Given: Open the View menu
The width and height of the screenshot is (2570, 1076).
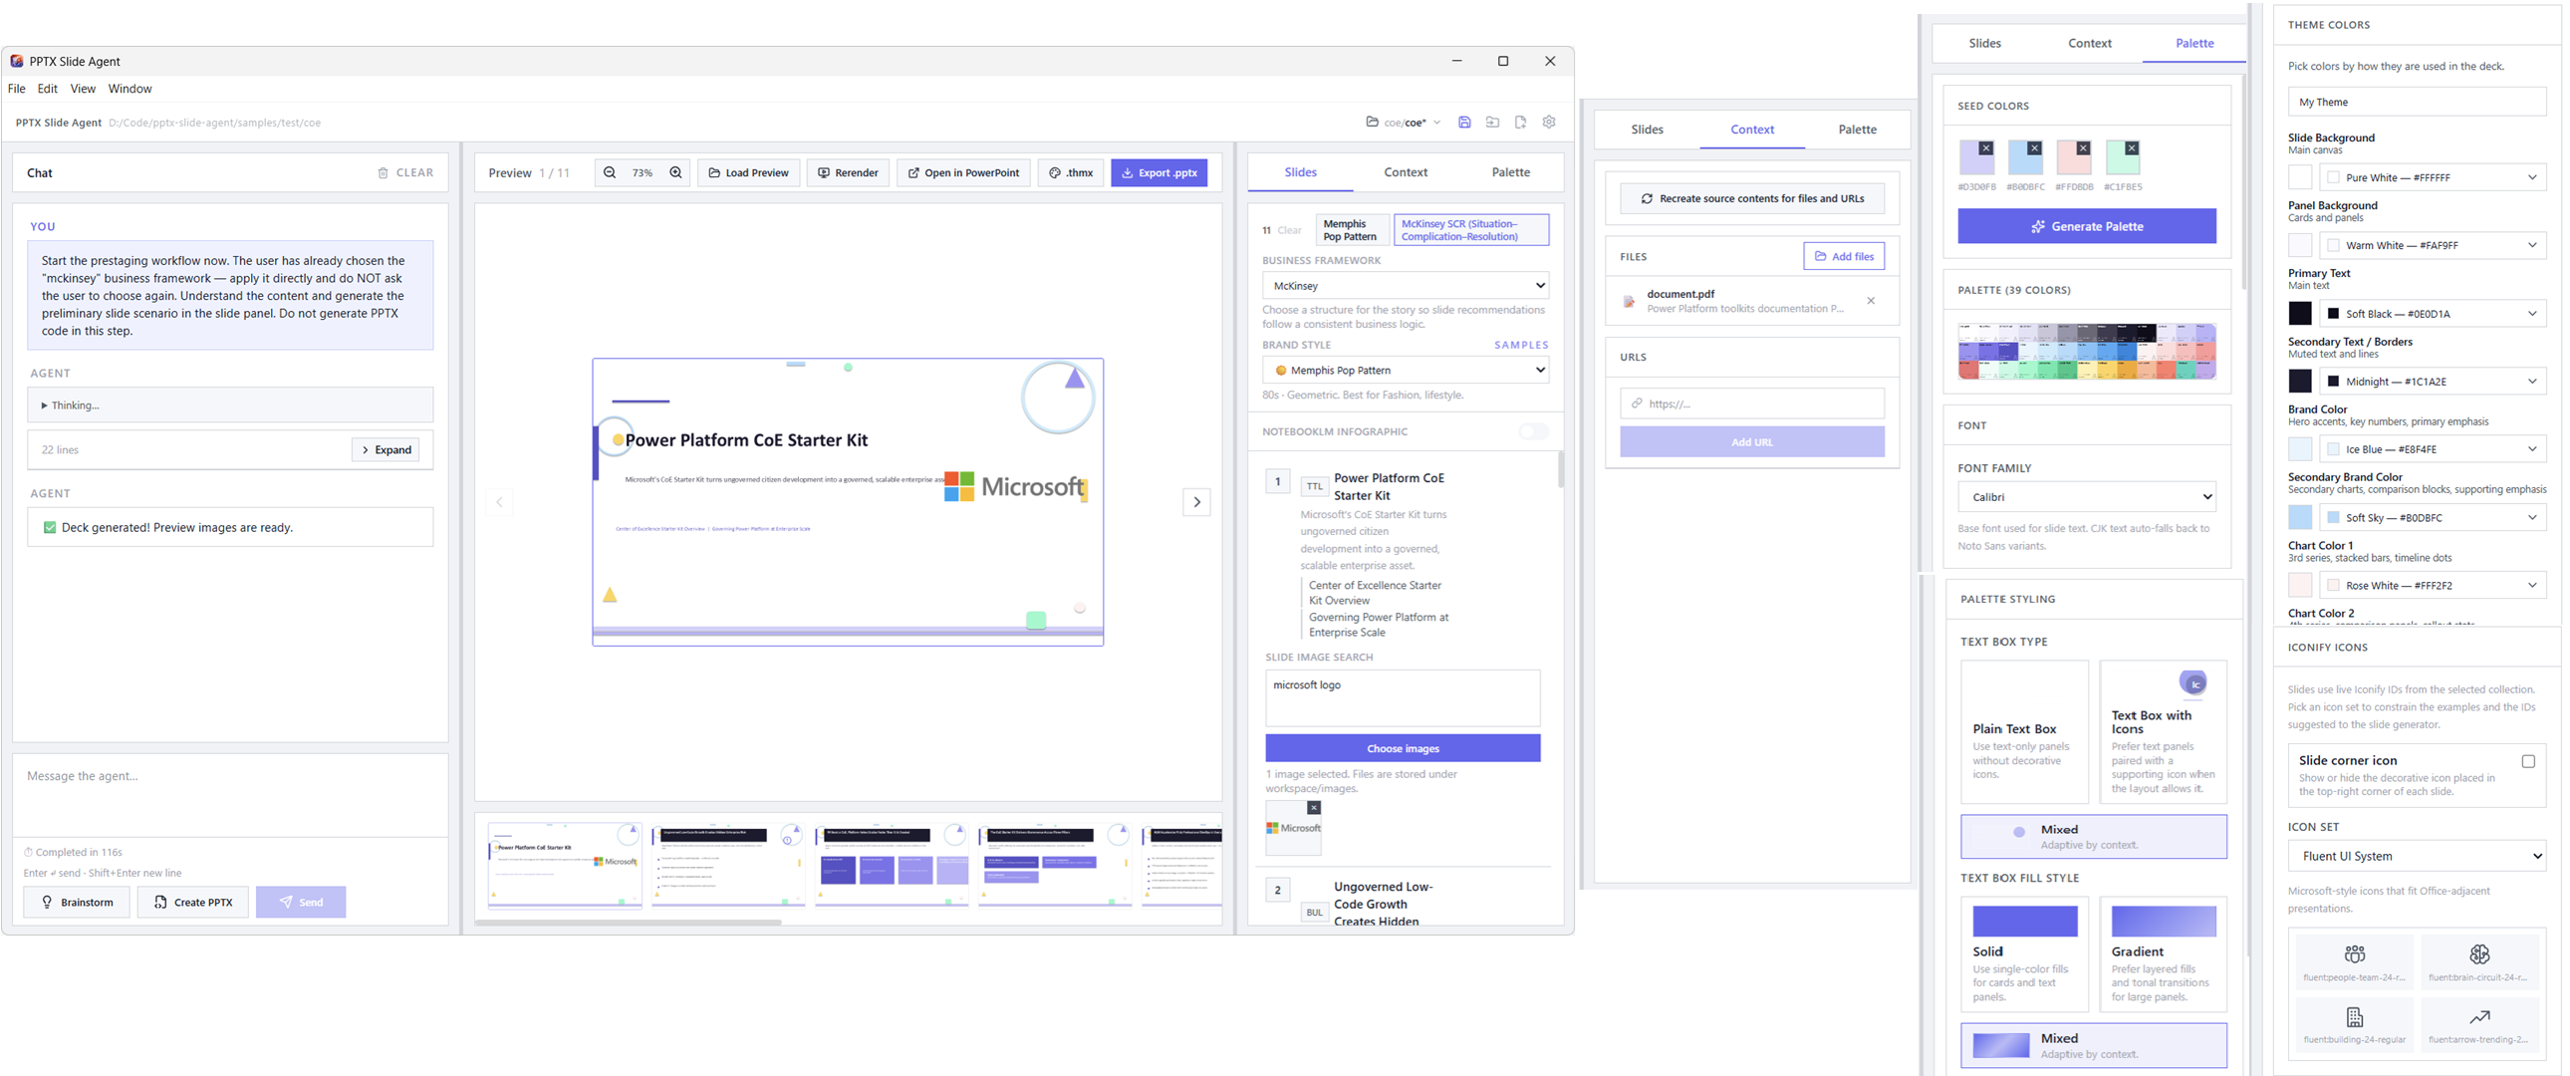Looking at the screenshot, I should 83,89.
